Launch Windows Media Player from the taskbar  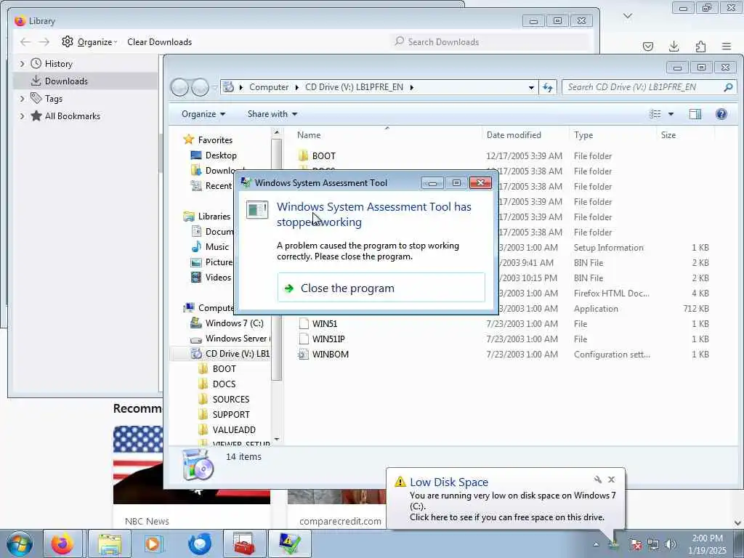point(153,543)
